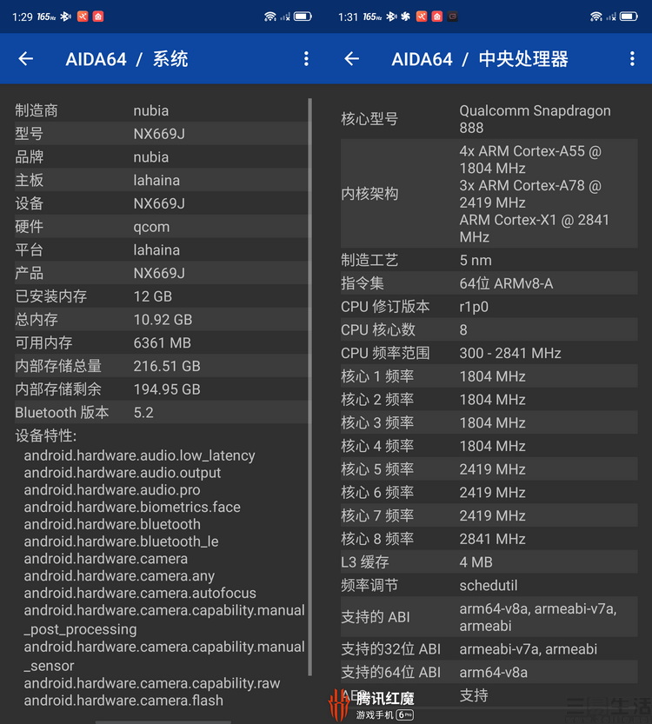Tap the scrollbar of the 系统 list
The image size is (652, 724).
[309, 387]
